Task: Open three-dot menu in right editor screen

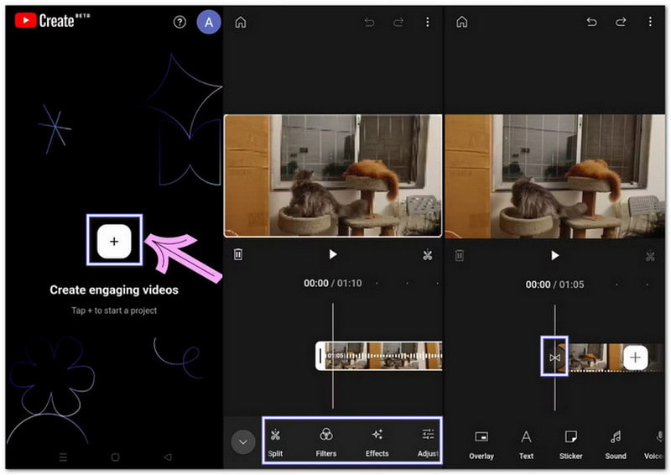Action: coord(649,22)
